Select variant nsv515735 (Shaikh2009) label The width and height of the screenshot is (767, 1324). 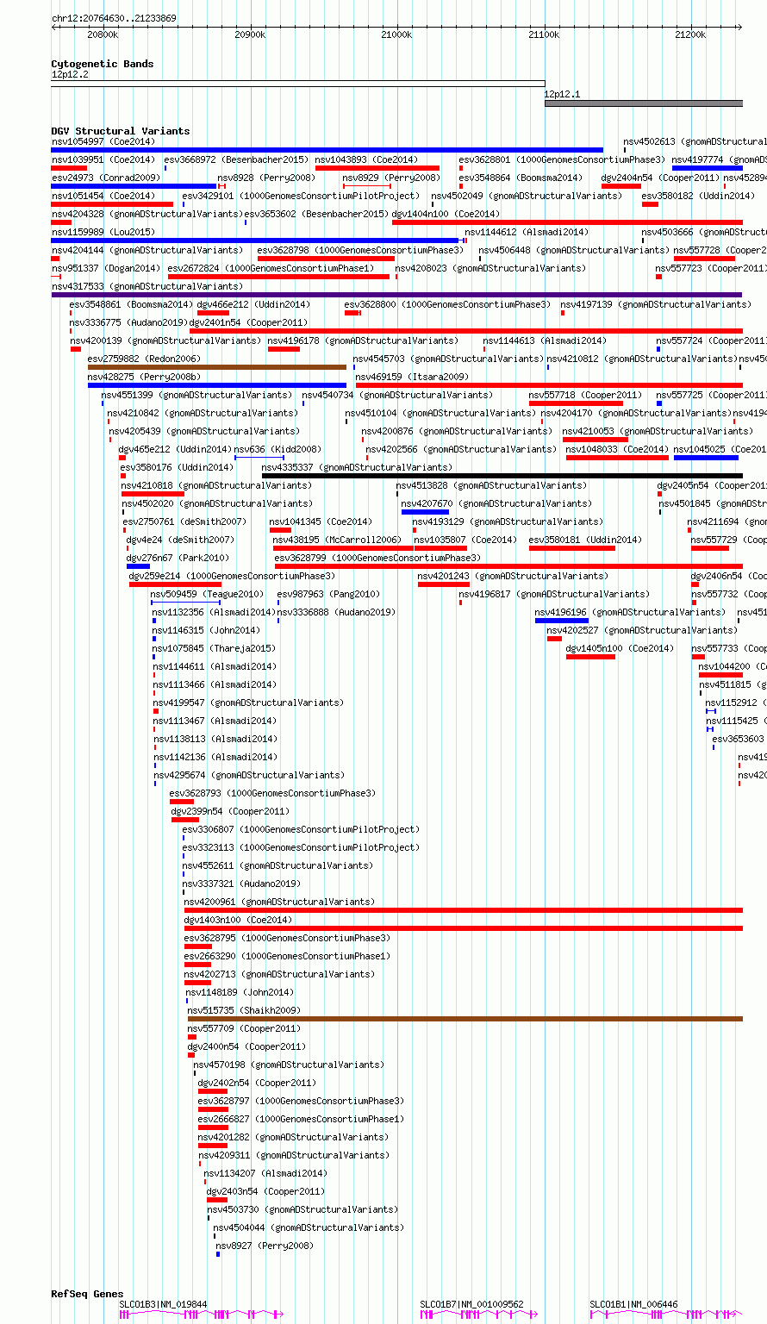[244, 1010]
